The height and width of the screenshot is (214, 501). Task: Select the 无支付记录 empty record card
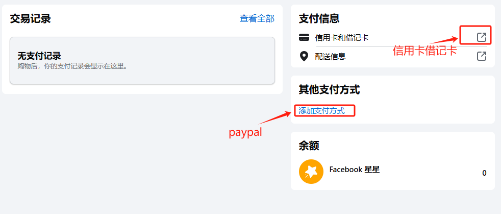point(142,61)
